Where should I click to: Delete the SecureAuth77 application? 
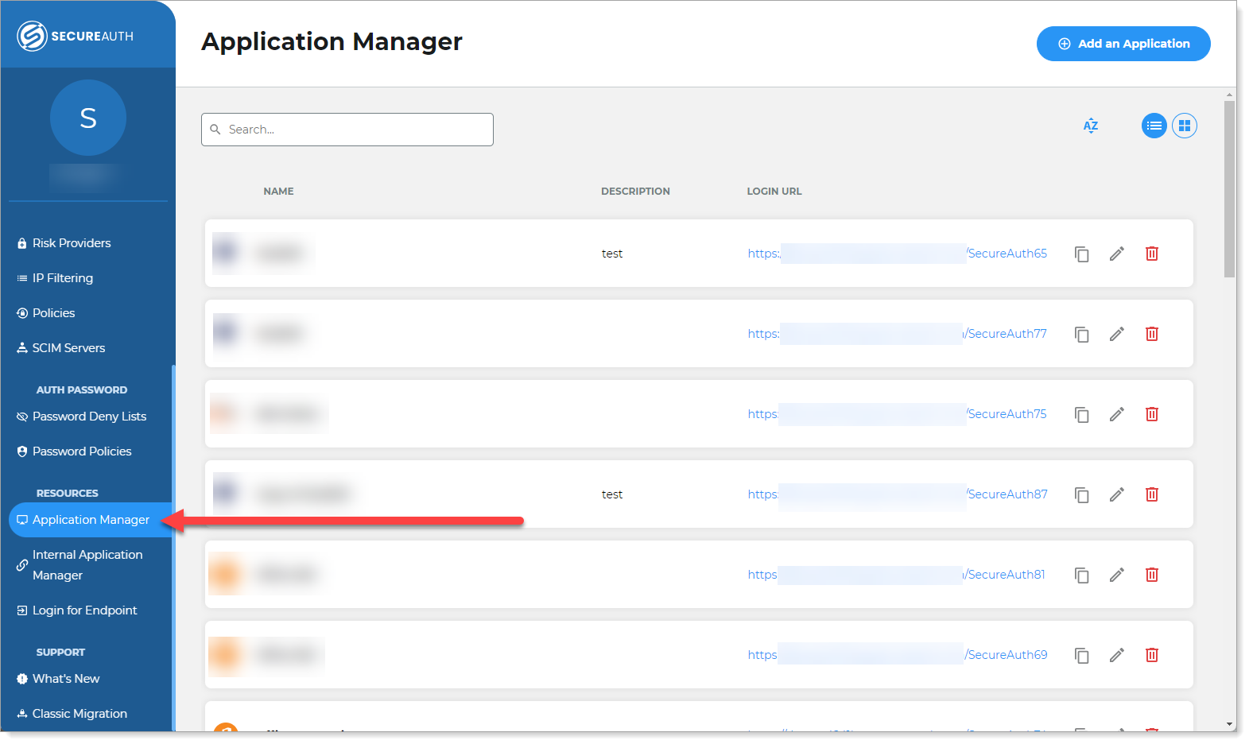(x=1152, y=334)
